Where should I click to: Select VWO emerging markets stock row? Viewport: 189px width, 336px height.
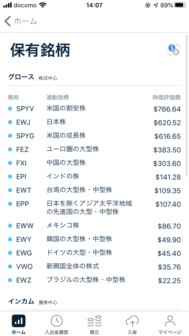click(94, 267)
